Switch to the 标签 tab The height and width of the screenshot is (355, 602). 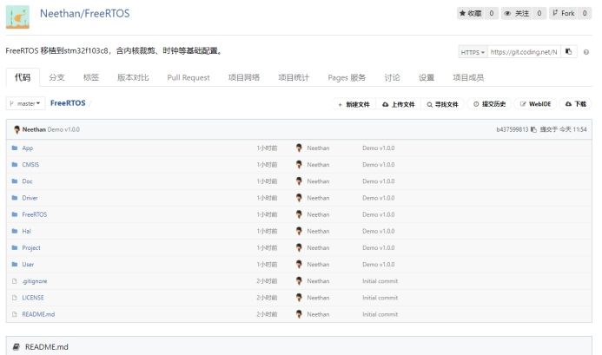(x=91, y=77)
